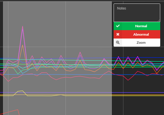
Task: Click the green line's dip inside selection
Action: 18,74
